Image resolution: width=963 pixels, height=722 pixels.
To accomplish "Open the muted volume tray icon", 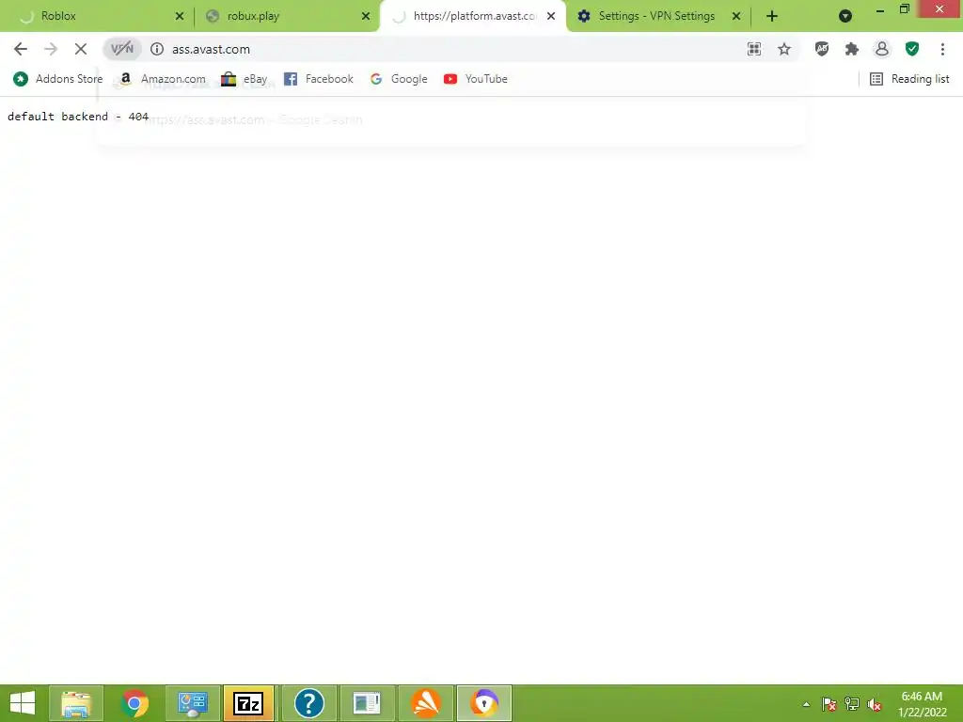I will (x=875, y=704).
